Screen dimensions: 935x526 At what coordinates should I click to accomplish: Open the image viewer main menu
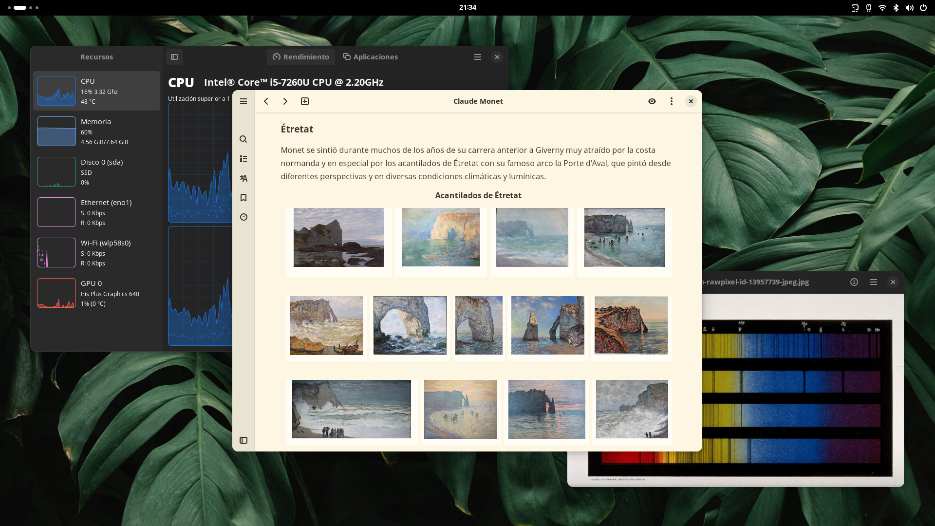click(x=874, y=282)
